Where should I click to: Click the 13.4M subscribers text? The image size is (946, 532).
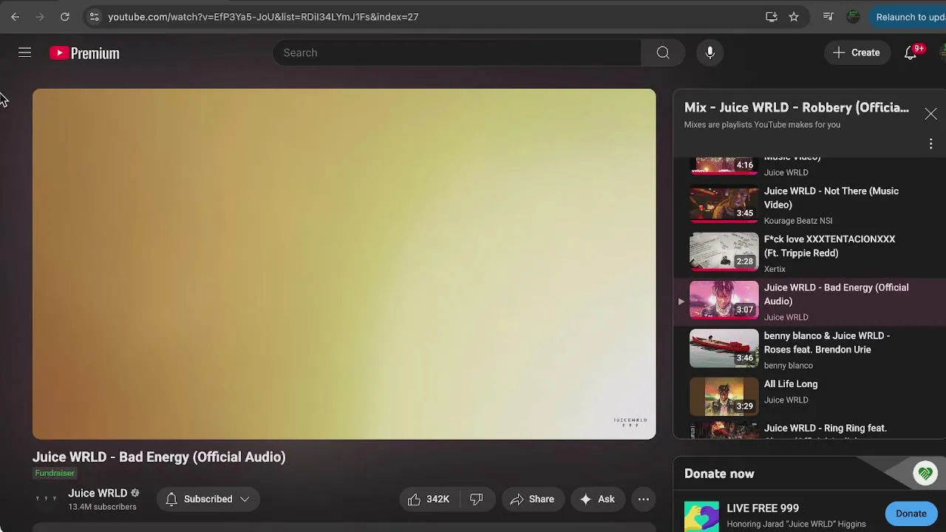[102, 507]
